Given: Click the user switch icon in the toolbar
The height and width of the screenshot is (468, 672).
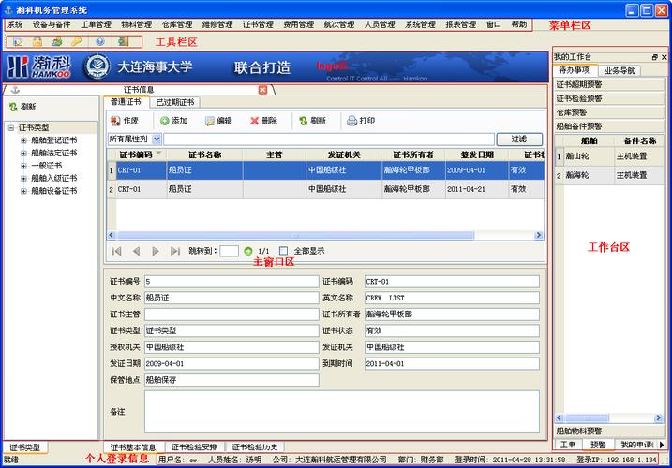Looking at the screenshot, I should point(57,41).
